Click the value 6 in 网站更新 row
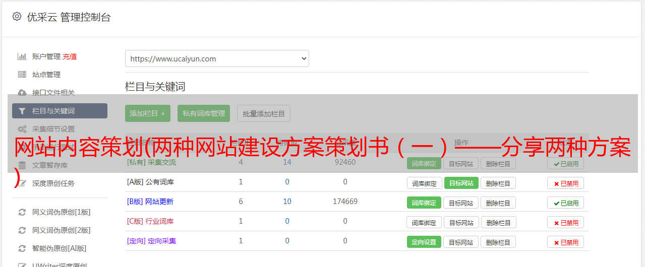645x267 pixels. (x=241, y=202)
